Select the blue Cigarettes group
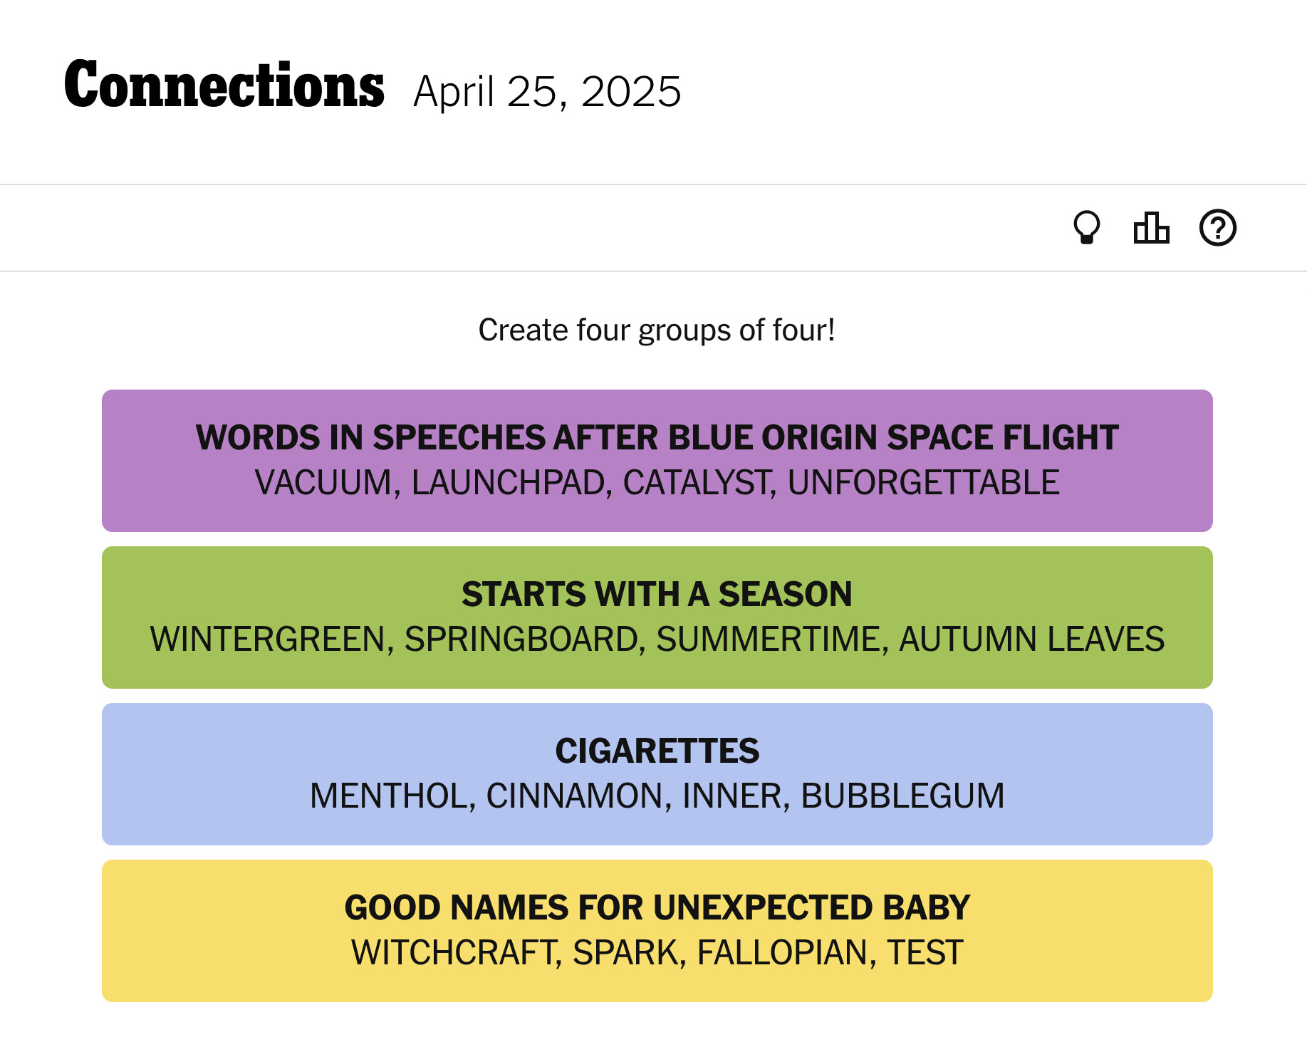This screenshot has height=1037, width=1307. point(657,773)
